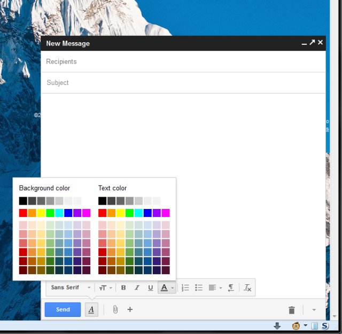Click the monkey face extension icon
The image size is (342, 334).
[296, 326]
